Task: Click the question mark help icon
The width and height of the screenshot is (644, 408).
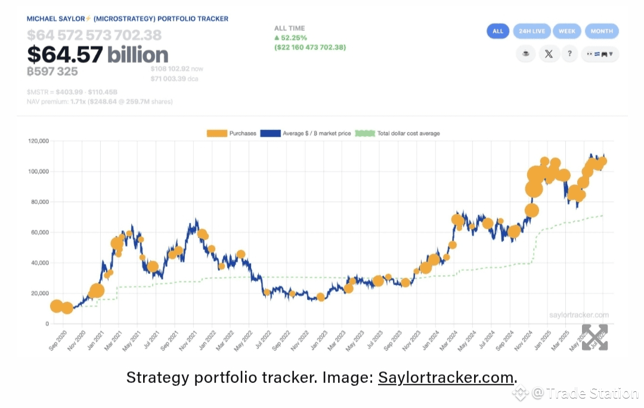Action: [569, 54]
